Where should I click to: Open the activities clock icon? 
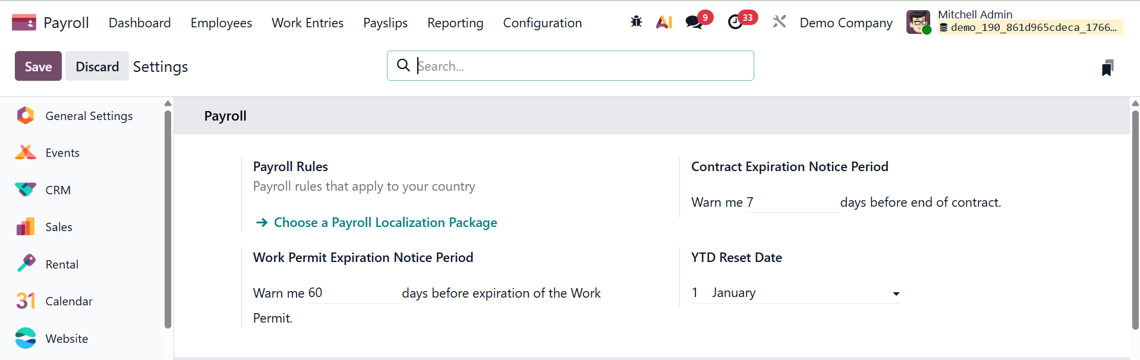735,23
